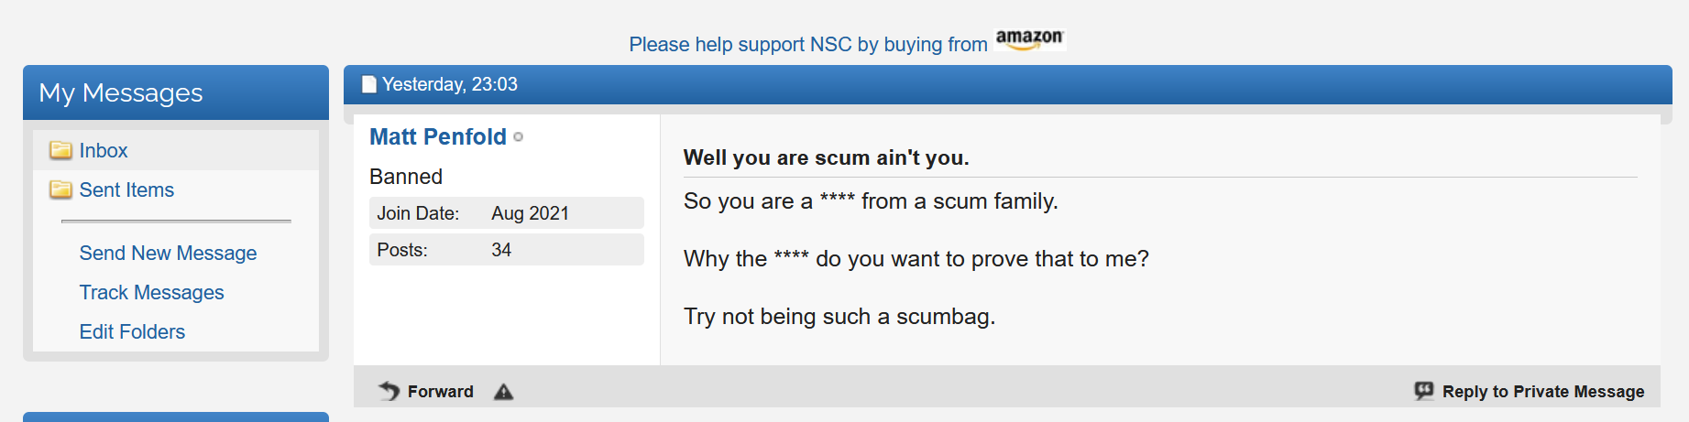Click the message title heading
1689x422 pixels.
[827, 157]
